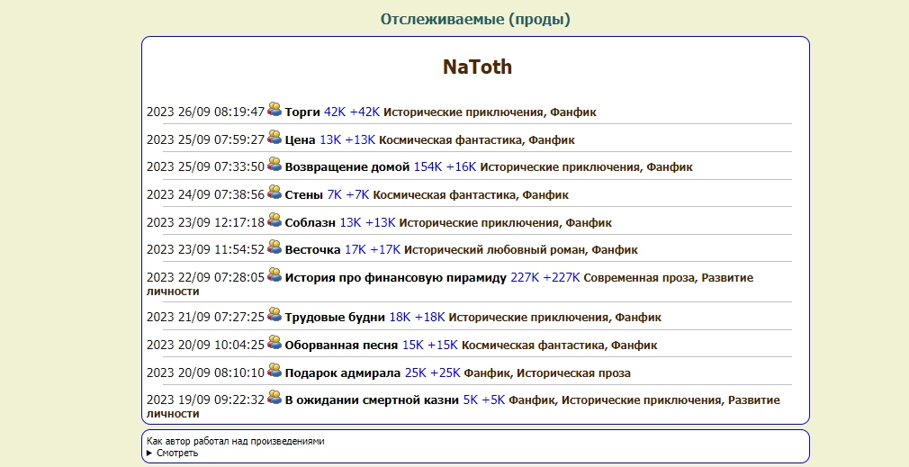The width and height of the screenshot is (909, 467).
Task: Click the date 2023 25/09 07:33:50
Action: coord(205,166)
